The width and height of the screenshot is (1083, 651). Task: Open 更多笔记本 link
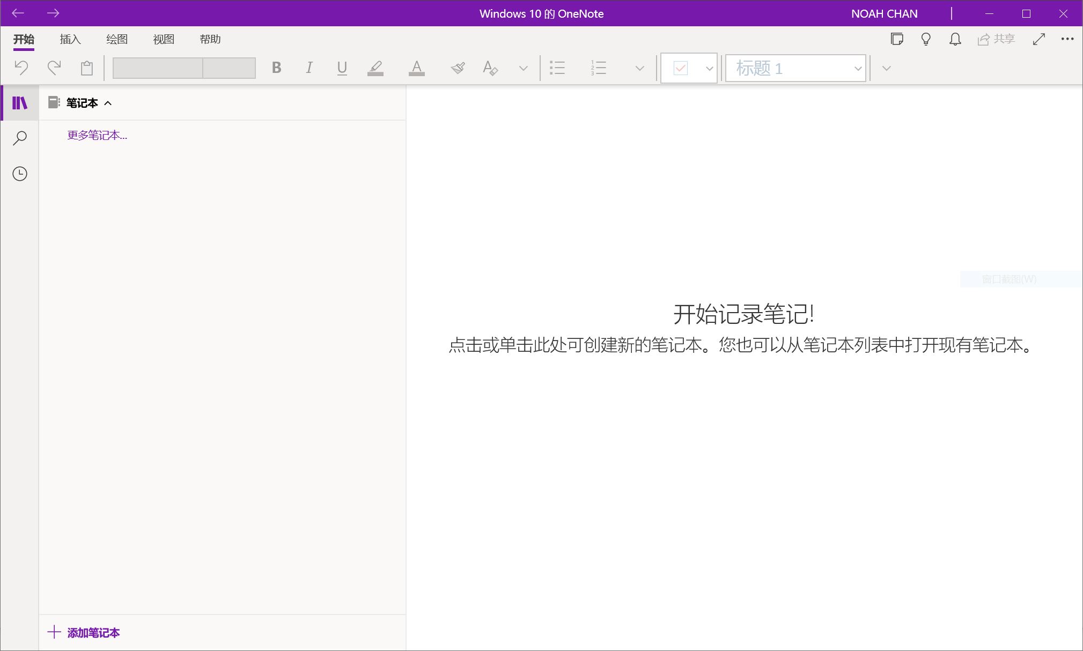coord(97,135)
